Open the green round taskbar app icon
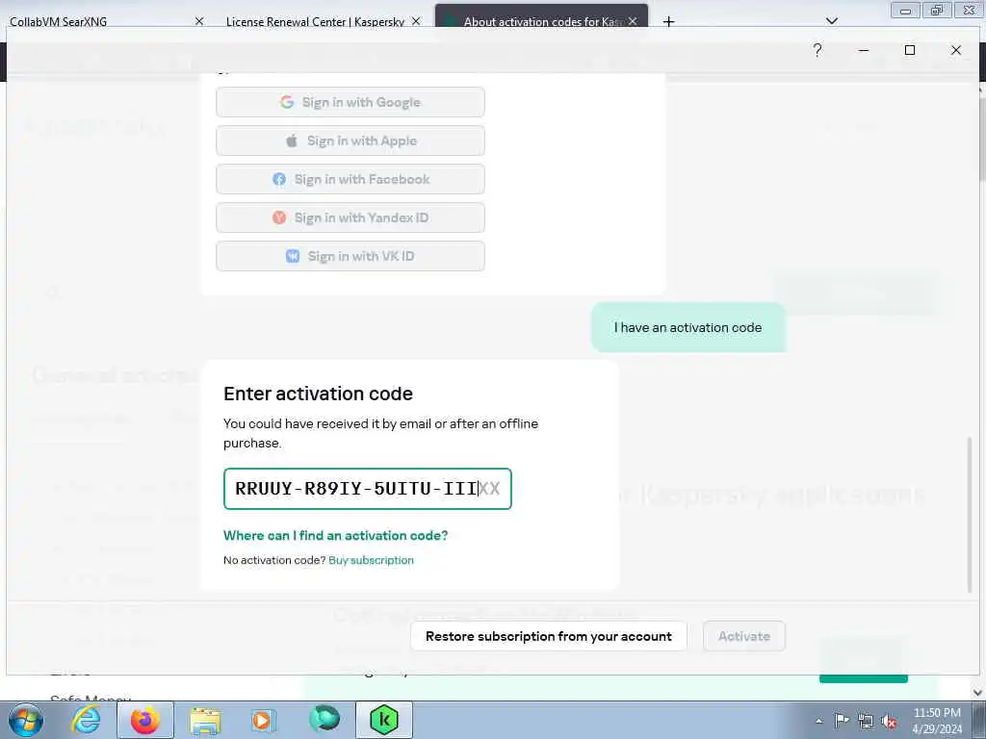The height and width of the screenshot is (739, 986). tap(324, 719)
